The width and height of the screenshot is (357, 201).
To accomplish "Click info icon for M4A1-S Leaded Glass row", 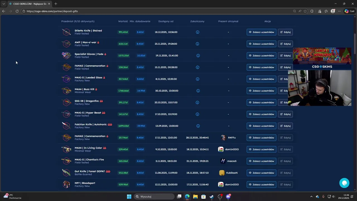I will tap(197, 79).
